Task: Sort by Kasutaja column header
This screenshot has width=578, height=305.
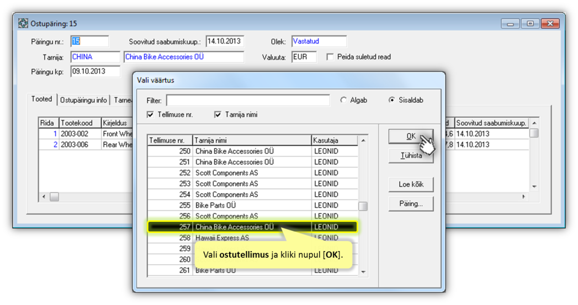Action: click(335, 140)
